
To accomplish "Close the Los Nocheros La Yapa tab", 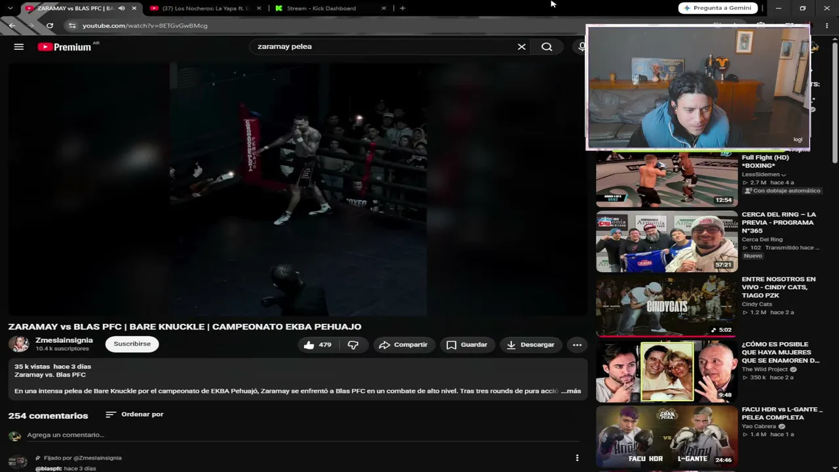I will [259, 9].
